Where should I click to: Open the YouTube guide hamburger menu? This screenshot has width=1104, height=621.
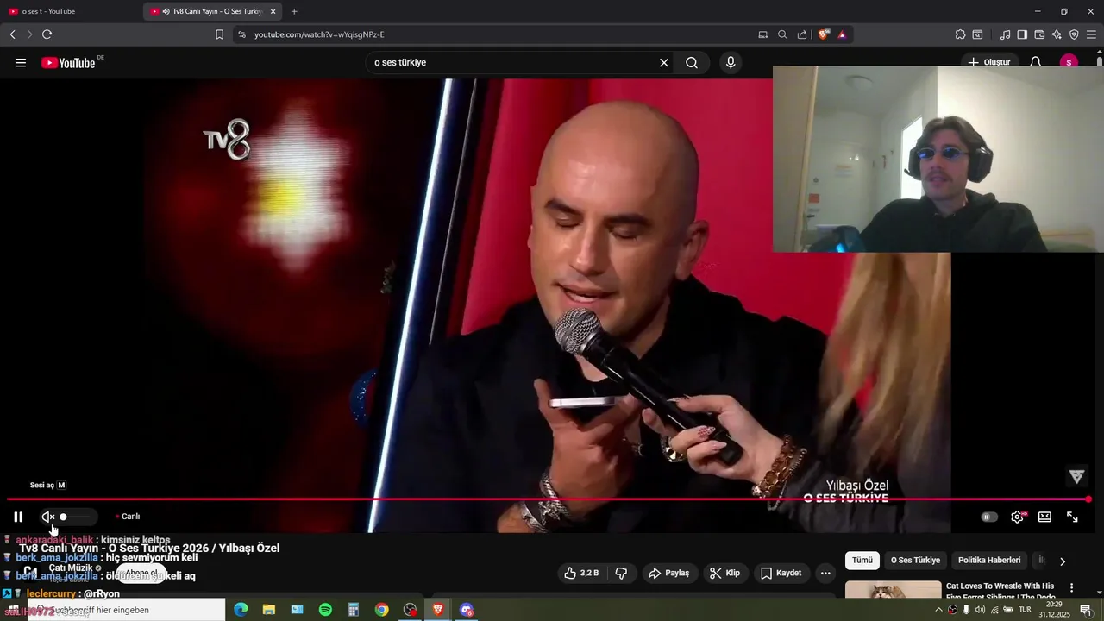(21, 62)
